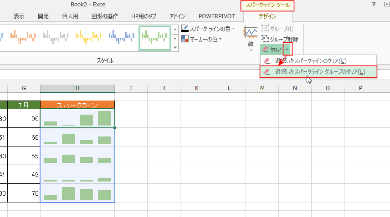This screenshot has height=217, width=390.
Task: Expand the full sparkline style gallery
Action: point(175,47)
